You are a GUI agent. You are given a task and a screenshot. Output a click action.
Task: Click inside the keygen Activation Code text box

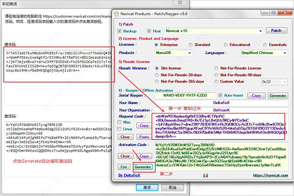pyautogui.click(x=221, y=156)
